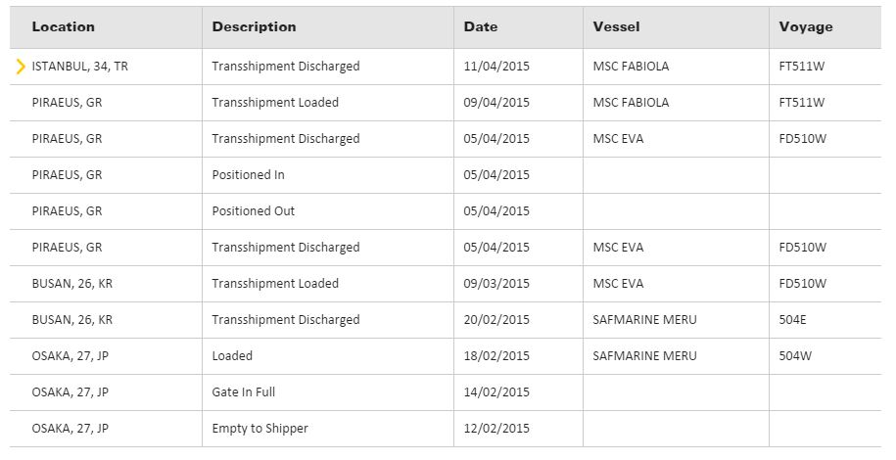The height and width of the screenshot is (460, 896).
Task: Click the 11/04/2015 date cell
Action: coord(496,67)
